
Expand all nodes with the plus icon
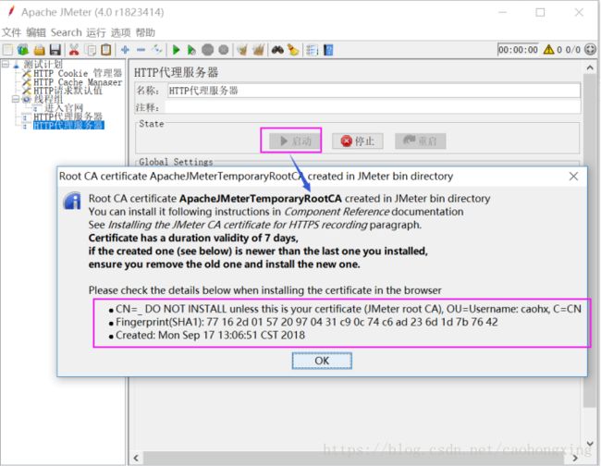tap(125, 50)
